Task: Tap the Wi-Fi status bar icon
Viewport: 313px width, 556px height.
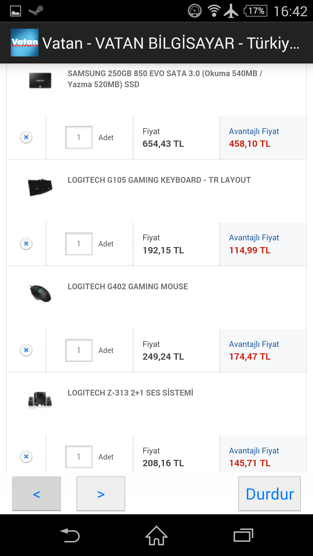Action: (214, 11)
